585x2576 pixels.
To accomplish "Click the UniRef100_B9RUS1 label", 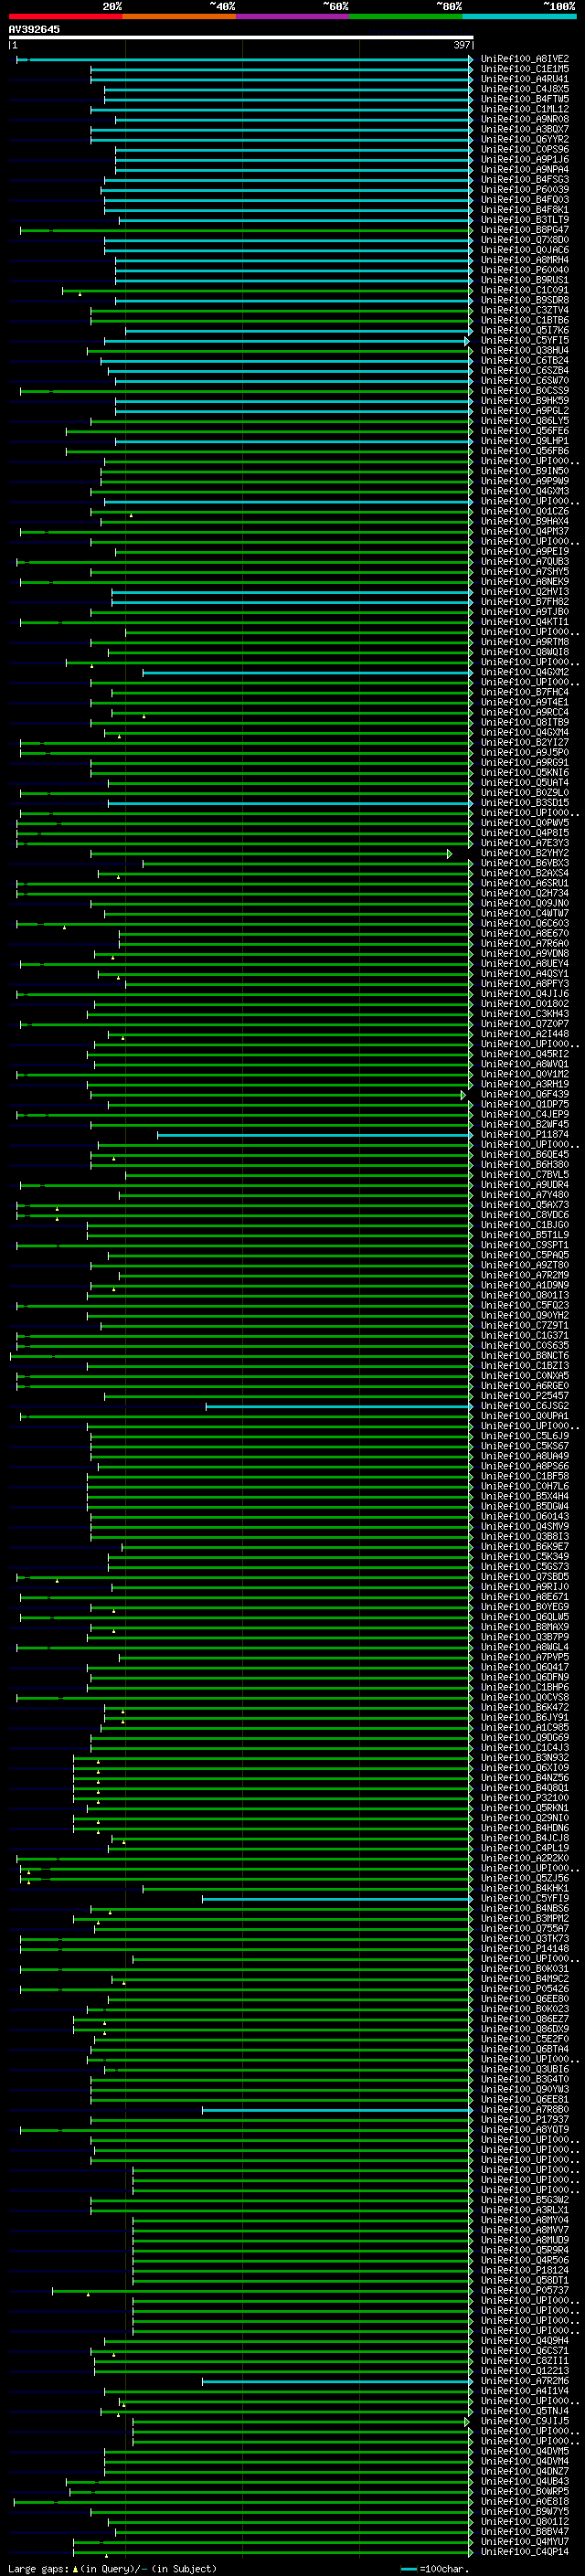I will tap(524, 280).
